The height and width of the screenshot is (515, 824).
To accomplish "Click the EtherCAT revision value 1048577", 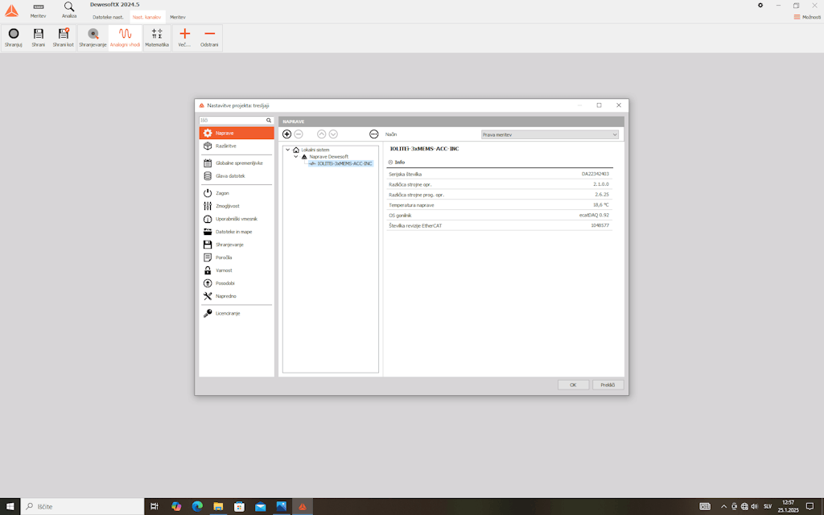I will 599,225.
